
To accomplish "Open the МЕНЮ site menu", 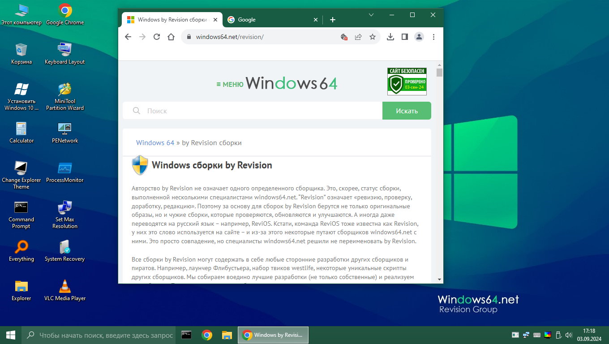I will (230, 84).
